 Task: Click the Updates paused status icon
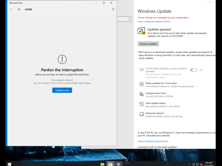tap(141, 31)
